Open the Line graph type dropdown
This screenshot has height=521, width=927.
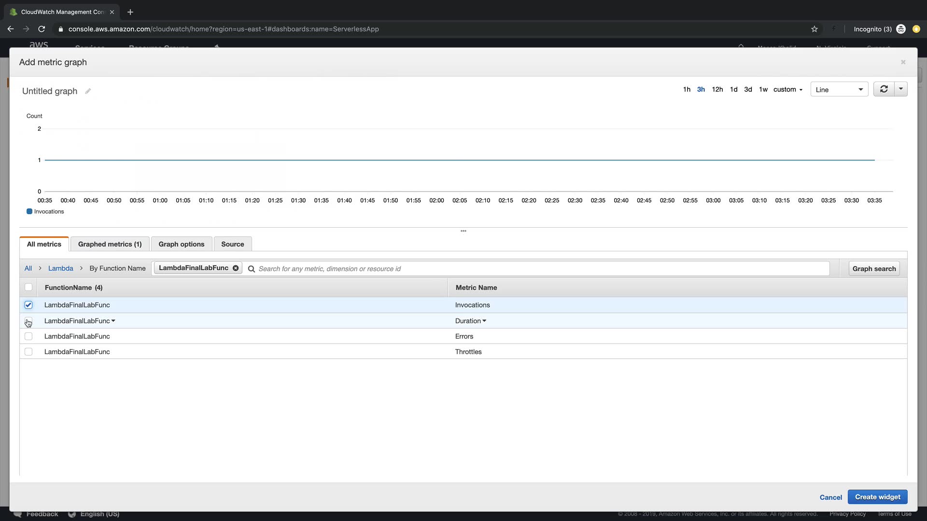[x=839, y=90]
